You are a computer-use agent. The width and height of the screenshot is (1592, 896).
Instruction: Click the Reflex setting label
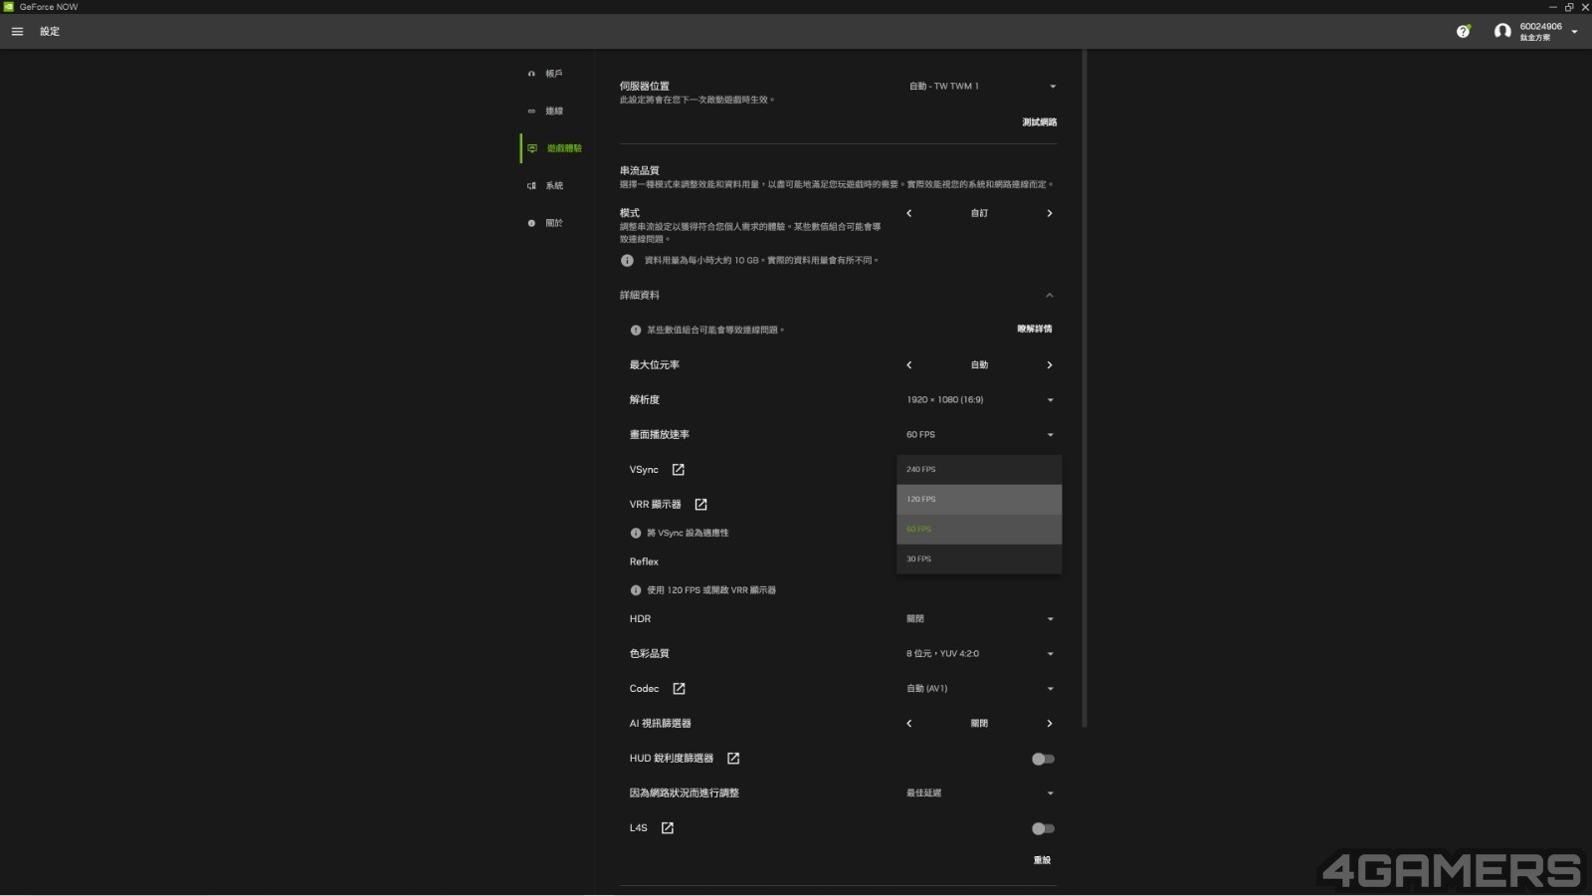(644, 562)
